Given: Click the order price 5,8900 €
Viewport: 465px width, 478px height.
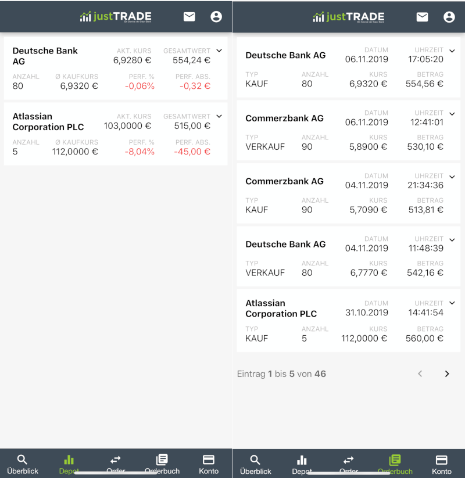Looking at the screenshot, I should 369,146.
